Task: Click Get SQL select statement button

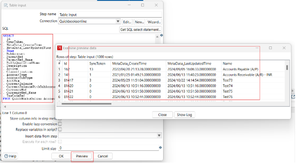Action: [141, 30]
